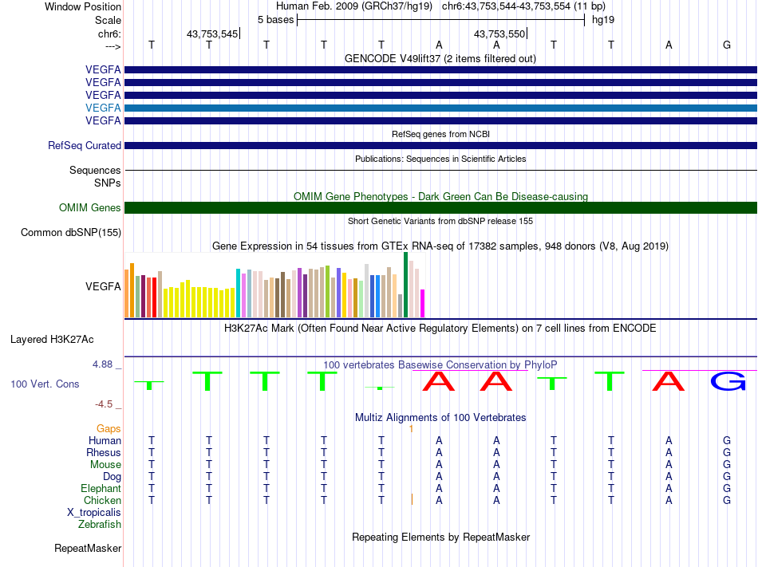Click the dark green OMIM Genes bar
758x567 pixels.
440,207
